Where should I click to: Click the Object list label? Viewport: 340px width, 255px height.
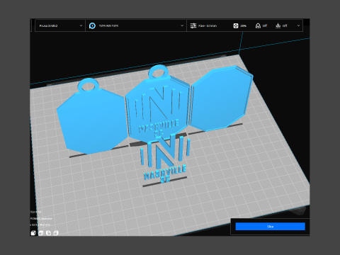35,212
